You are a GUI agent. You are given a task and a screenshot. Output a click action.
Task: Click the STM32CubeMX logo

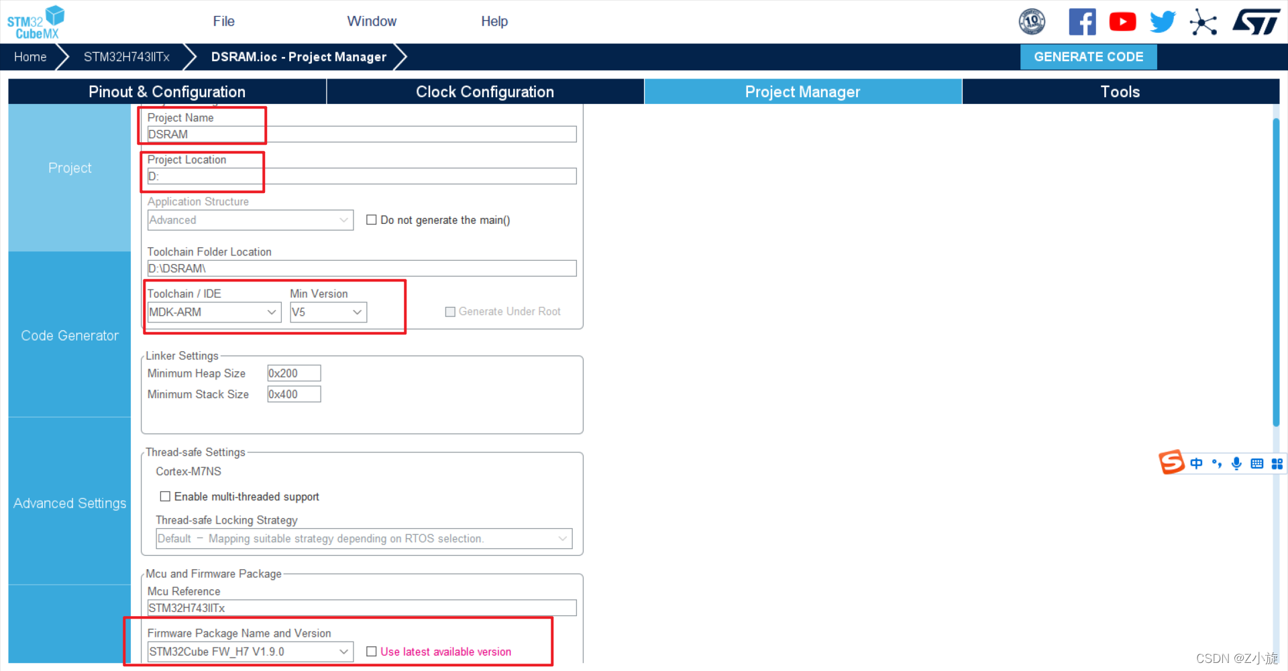click(x=36, y=22)
